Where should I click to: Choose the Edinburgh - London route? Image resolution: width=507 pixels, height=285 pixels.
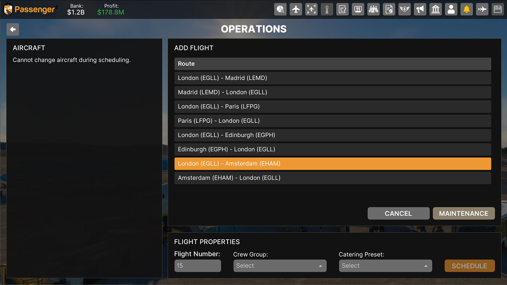(332, 149)
